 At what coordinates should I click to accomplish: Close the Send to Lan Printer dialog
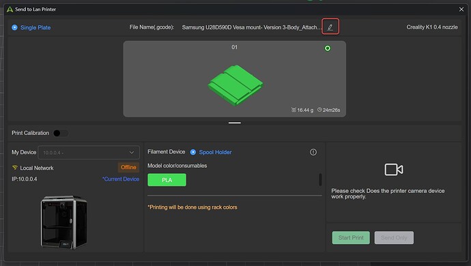click(461, 10)
